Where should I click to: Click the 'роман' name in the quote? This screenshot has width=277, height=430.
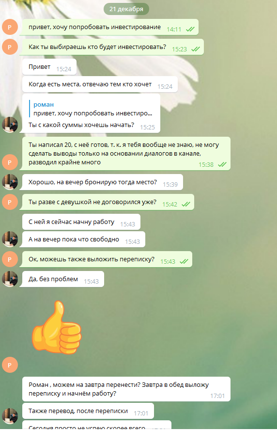pyautogui.click(x=44, y=105)
